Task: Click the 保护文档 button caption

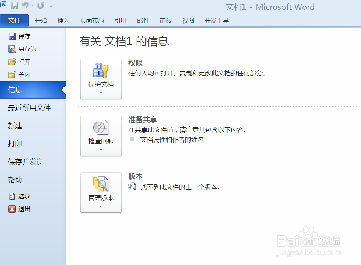Action: pos(101,84)
